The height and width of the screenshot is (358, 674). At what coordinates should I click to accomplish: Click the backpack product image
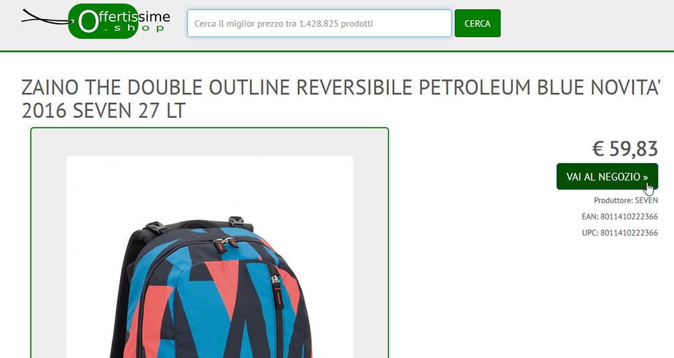click(210, 256)
